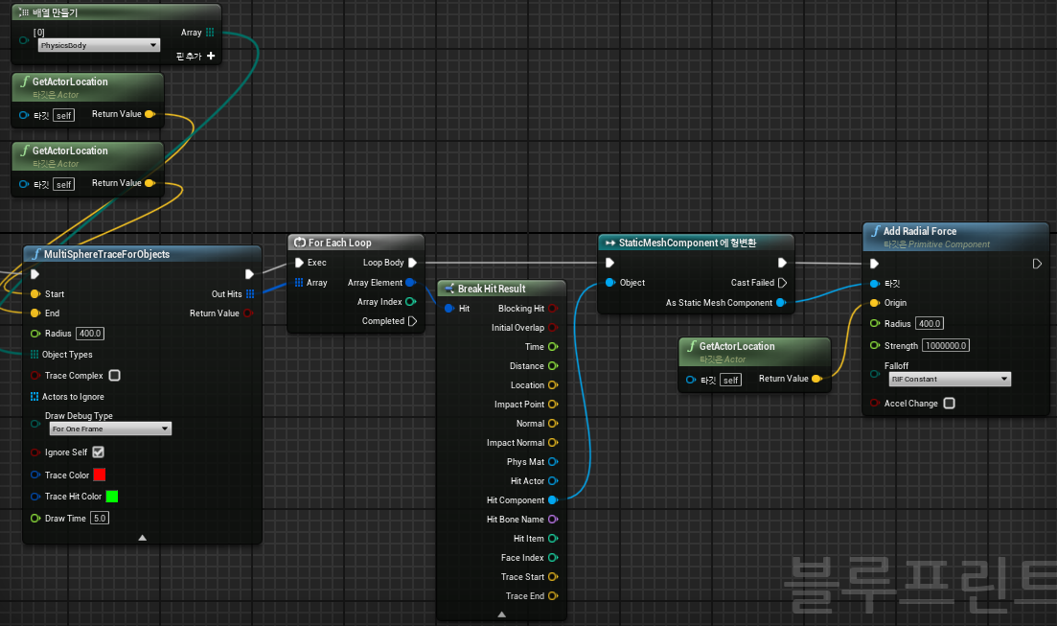This screenshot has height=626, width=1057.
Task: Collapse advanced pins on MultiSphereTraceForObjects node
Action: click(142, 538)
